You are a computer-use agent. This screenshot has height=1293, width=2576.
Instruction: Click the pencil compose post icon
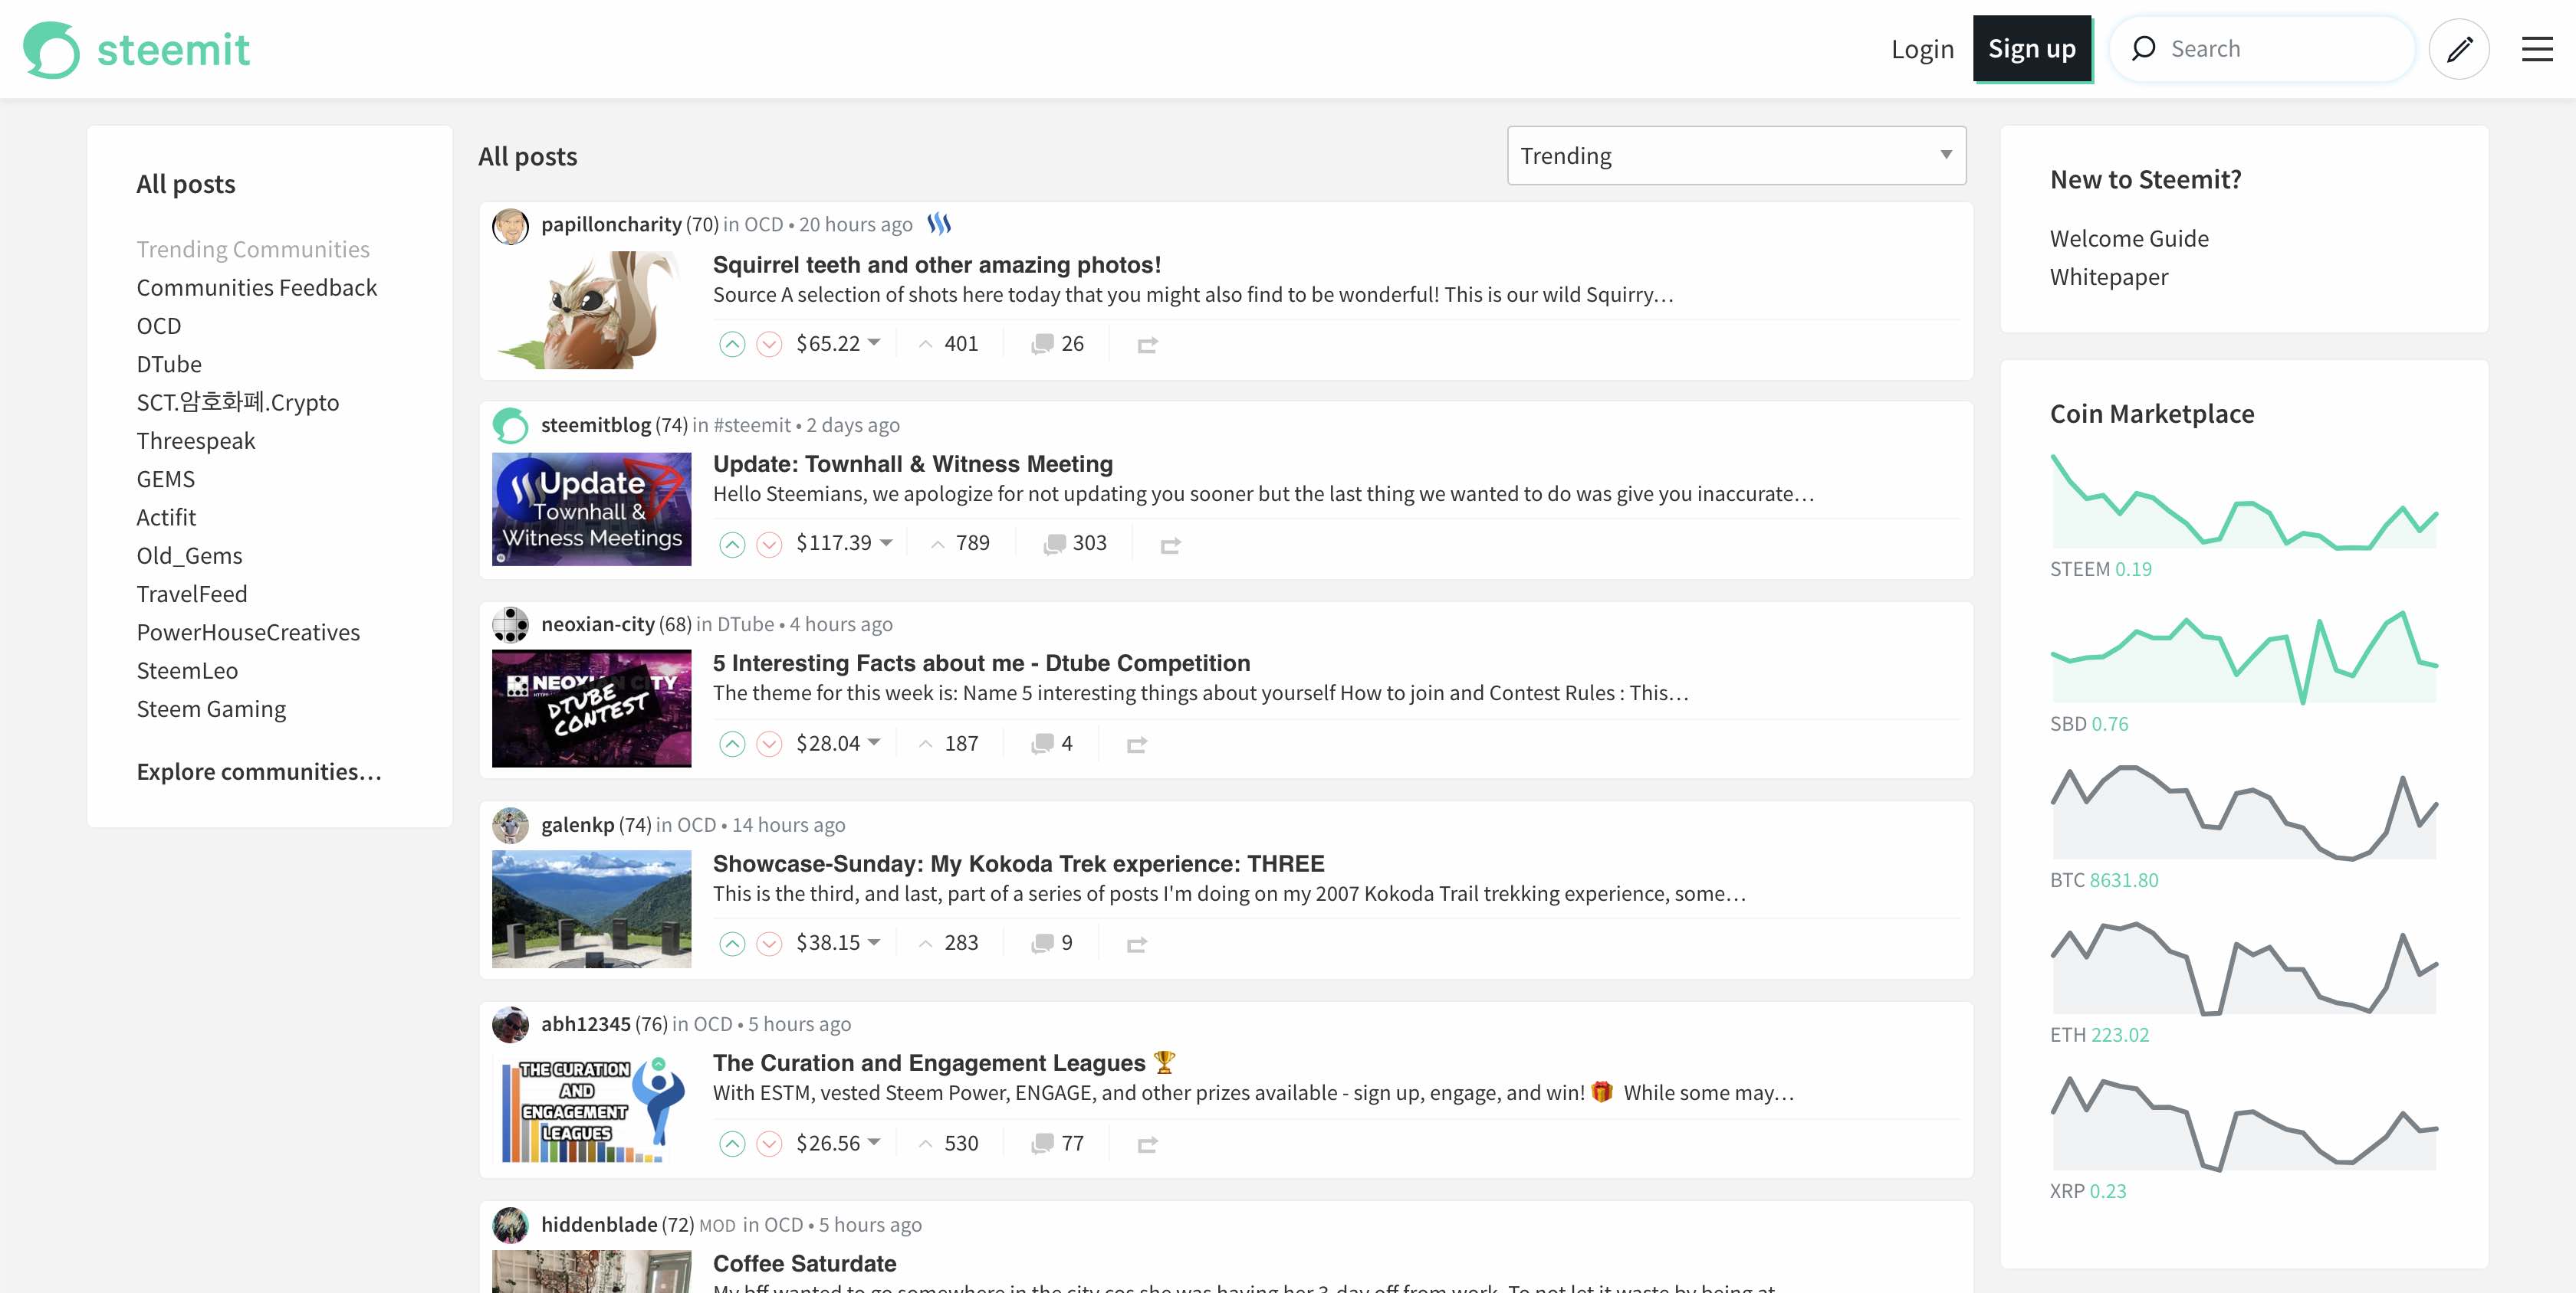pos(2459,49)
